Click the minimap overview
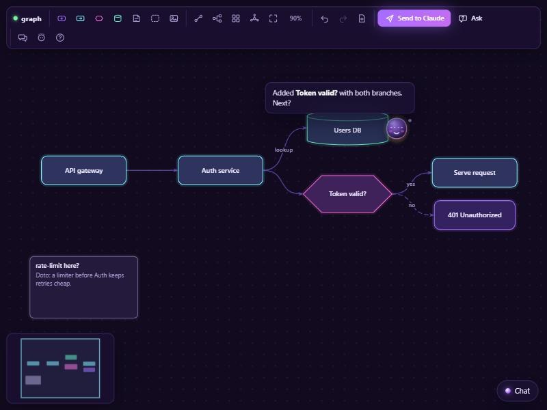This screenshot has height=410, width=547. [60, 368]
